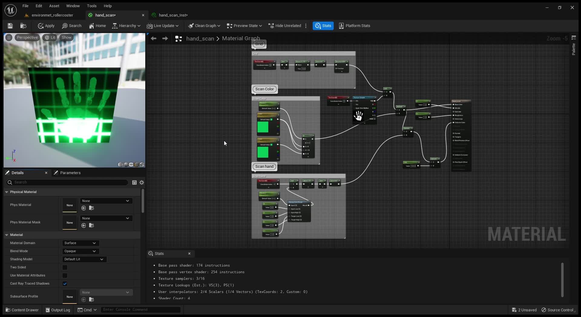The image size is (581, 317).
Task: Open the Search tool in toolbar
Action: coord(72,26)
